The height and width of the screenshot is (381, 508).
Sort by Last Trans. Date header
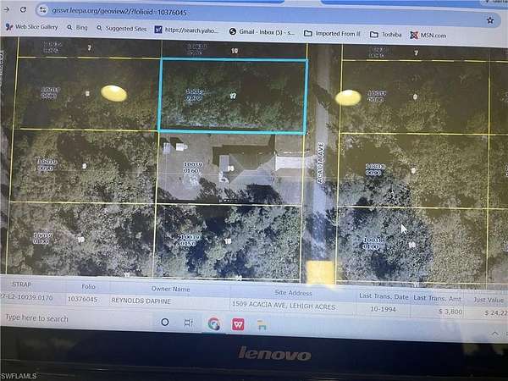(384, 296)
